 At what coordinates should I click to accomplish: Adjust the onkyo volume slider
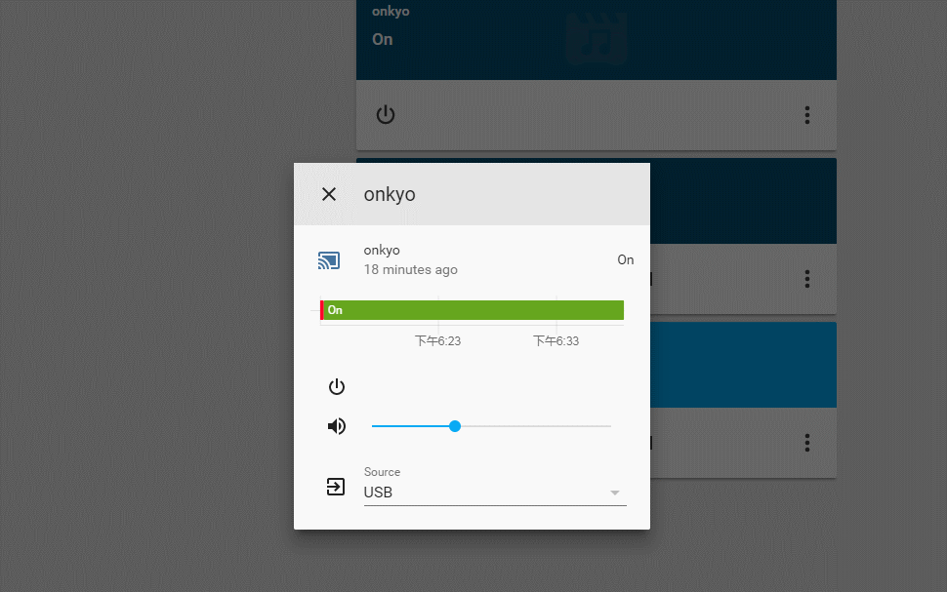coord(491,426)
